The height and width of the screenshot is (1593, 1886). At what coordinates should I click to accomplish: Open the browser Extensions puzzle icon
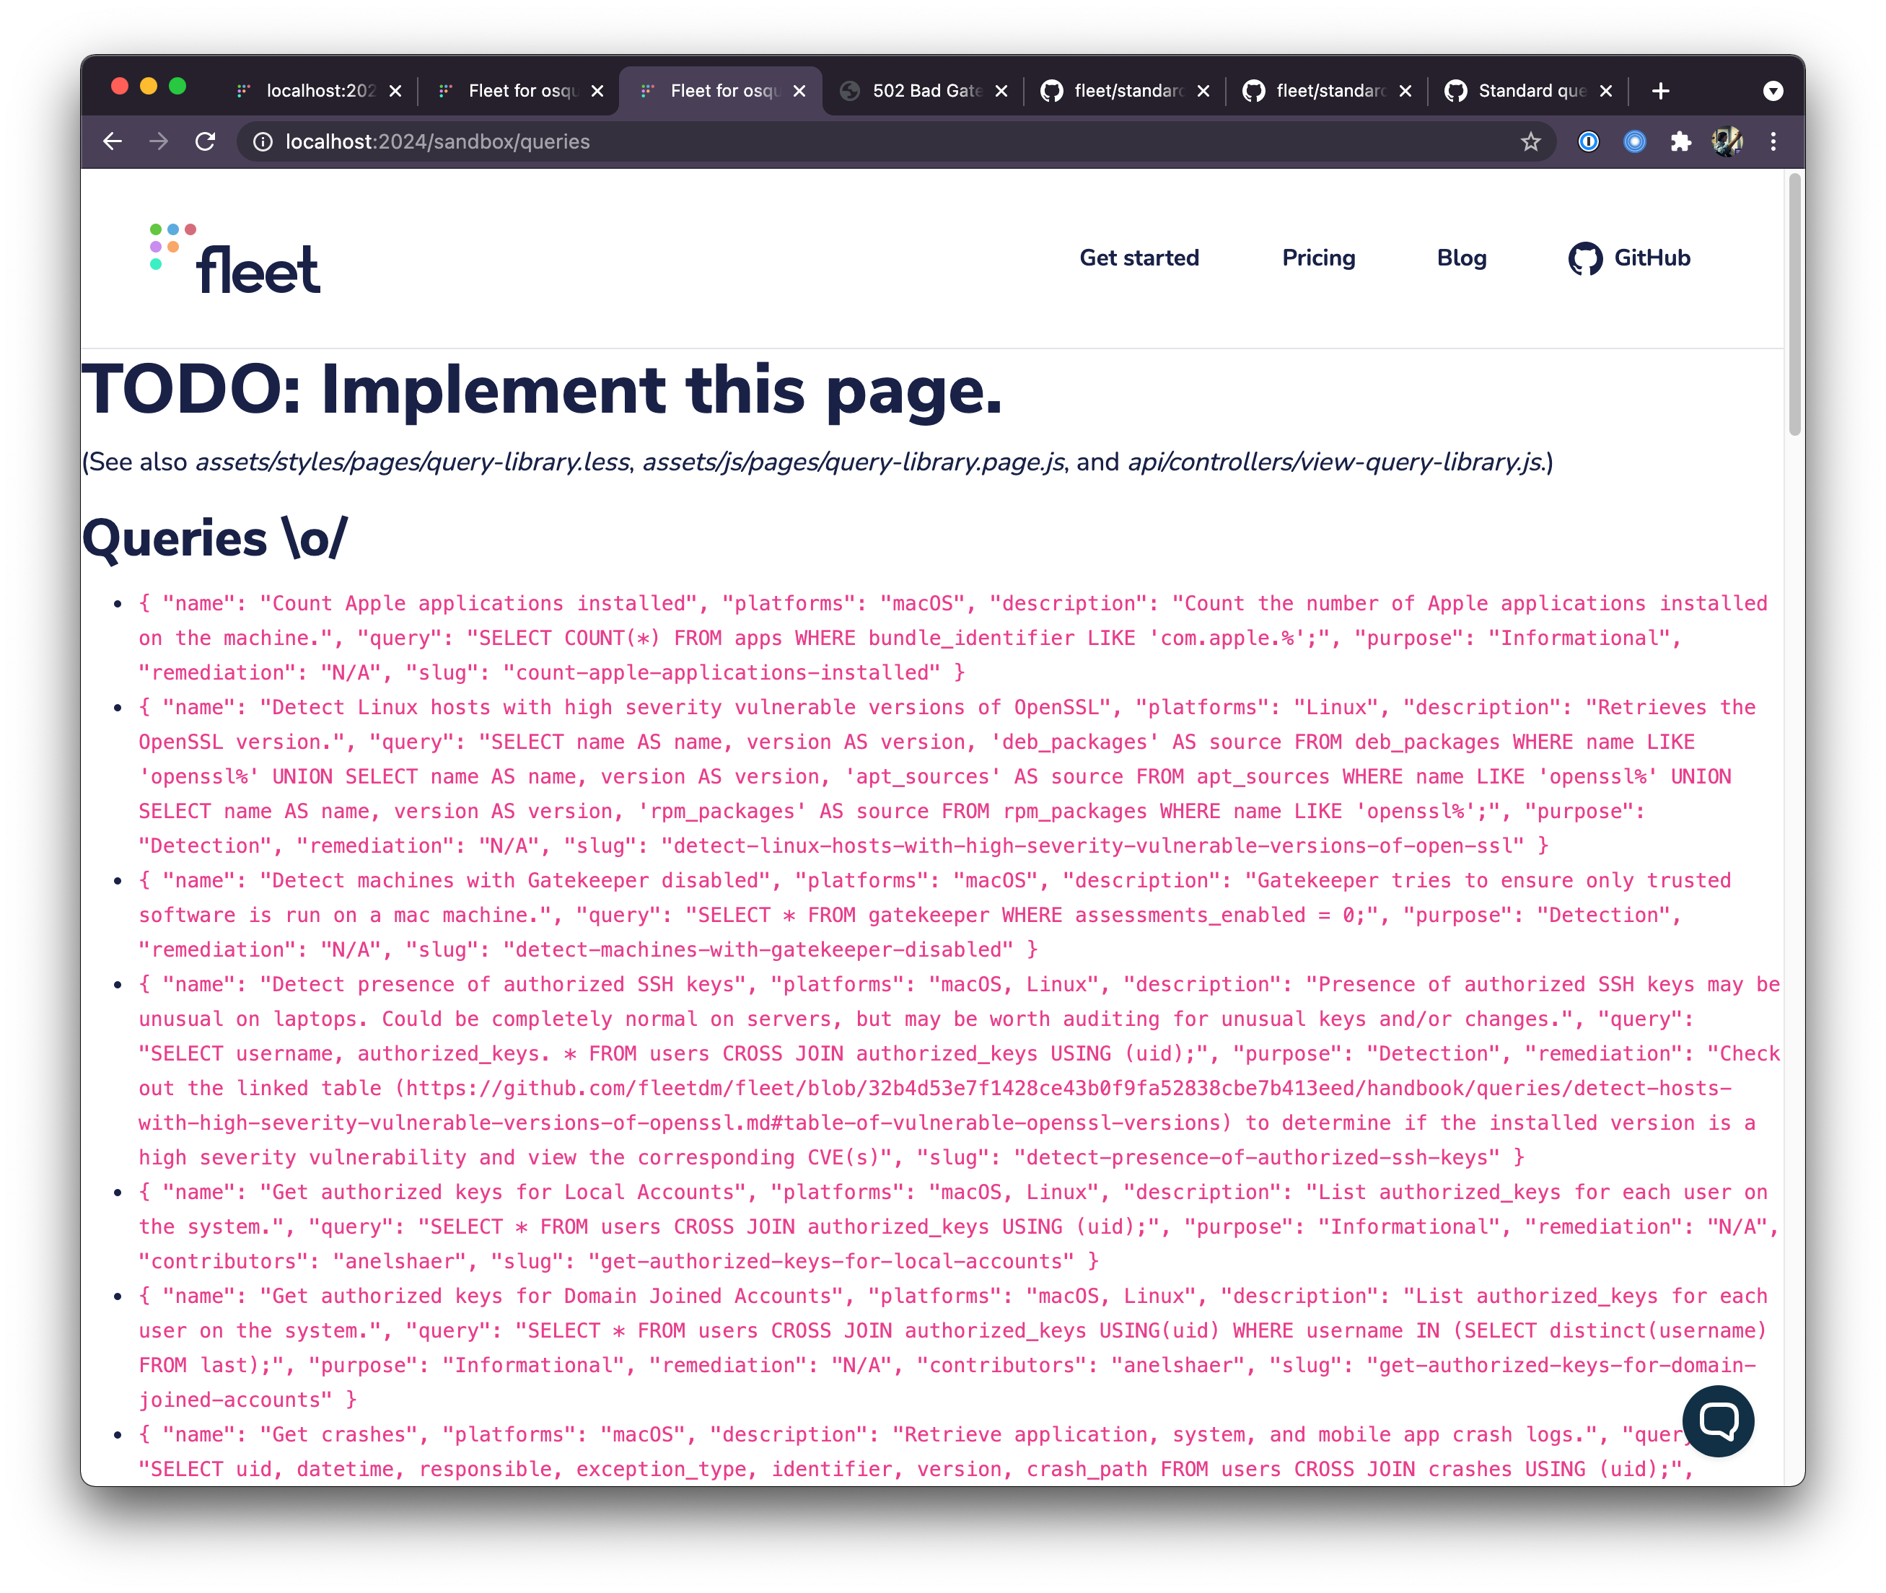tap(1681, 141)
